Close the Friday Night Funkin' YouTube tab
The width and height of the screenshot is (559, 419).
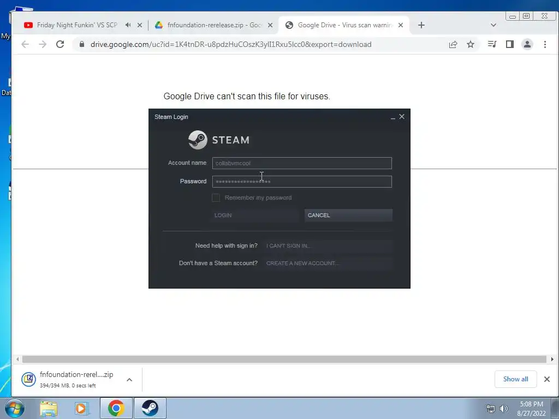pyautogui.click(x=140, y=25)
